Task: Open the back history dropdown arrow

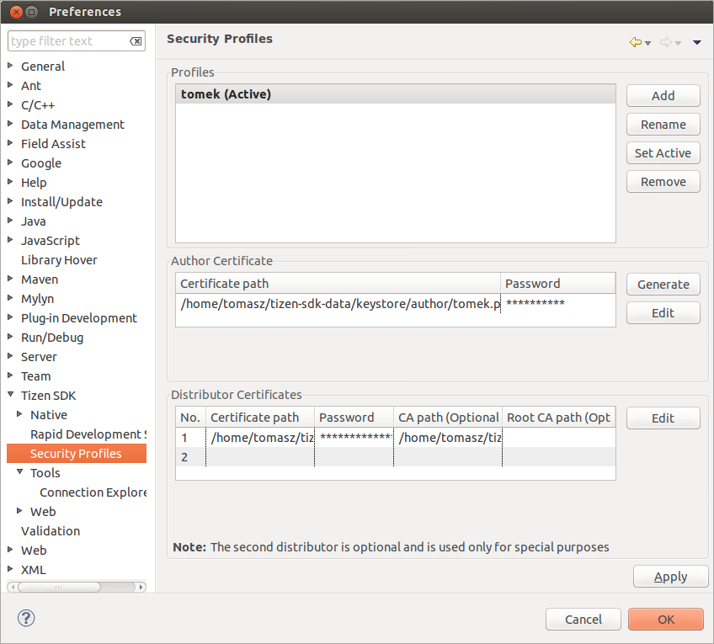Action: coord(647,43)
